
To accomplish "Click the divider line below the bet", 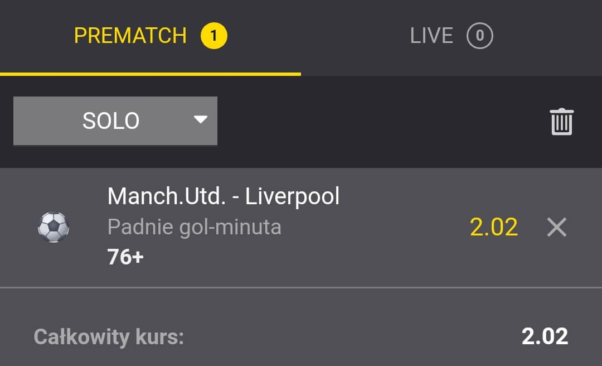I will 301,287.
